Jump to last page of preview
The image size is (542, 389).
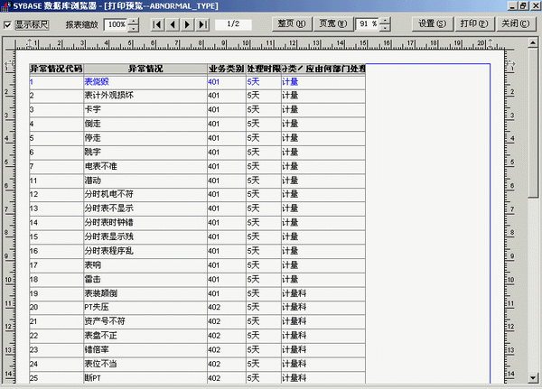[x=202, y=24]
